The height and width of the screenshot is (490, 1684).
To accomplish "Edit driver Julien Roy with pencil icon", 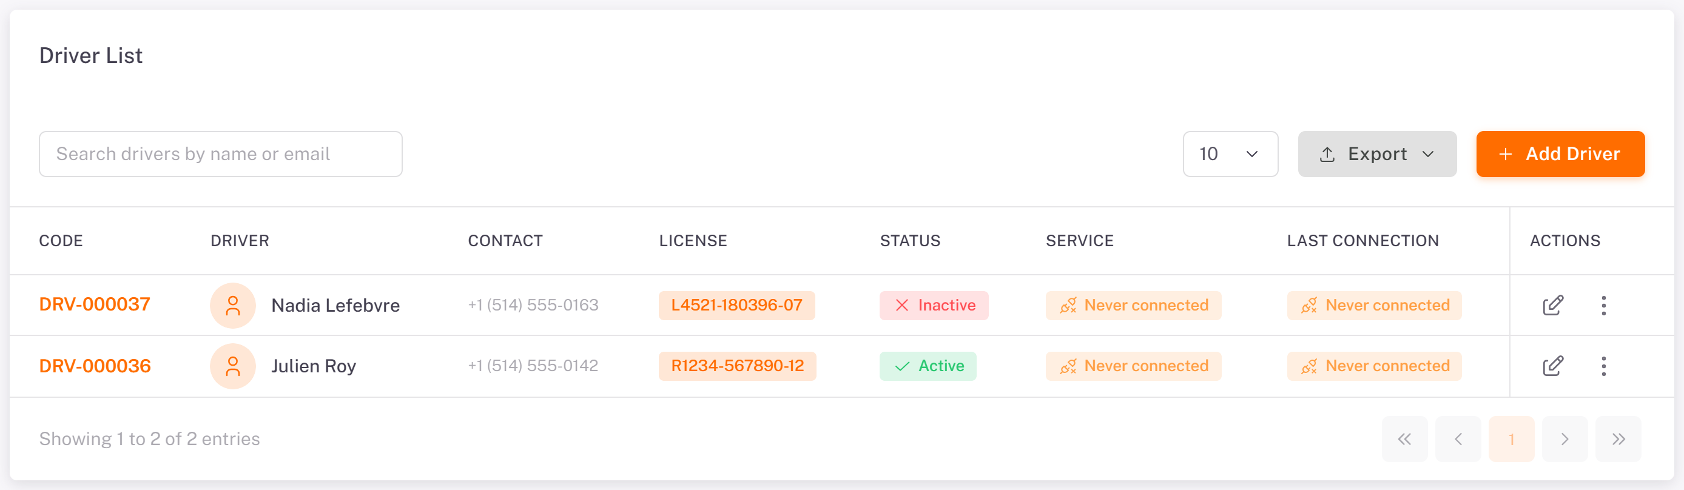I will [x=1552, y=366].
